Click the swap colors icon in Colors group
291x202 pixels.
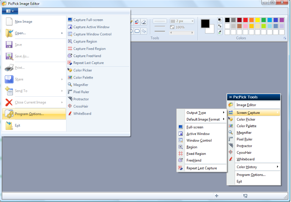[220, 26]
